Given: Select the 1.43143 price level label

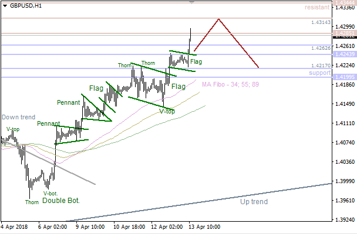Looking at the screenshot, I should click(x=321, y=22).
